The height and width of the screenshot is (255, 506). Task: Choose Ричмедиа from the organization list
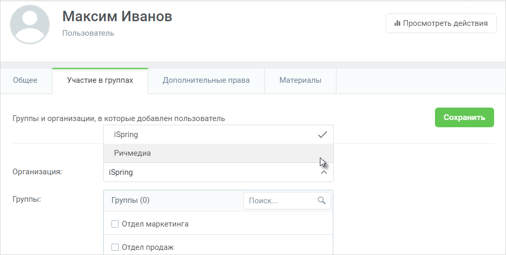[218, 153]
